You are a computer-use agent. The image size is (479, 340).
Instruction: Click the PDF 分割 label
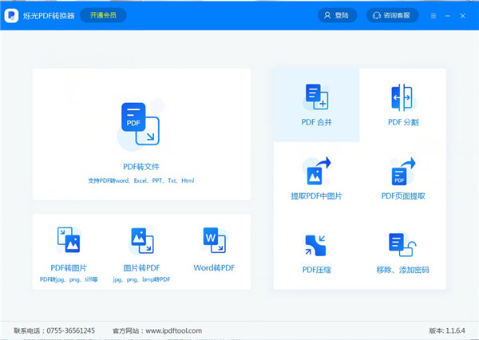point(403,122)
